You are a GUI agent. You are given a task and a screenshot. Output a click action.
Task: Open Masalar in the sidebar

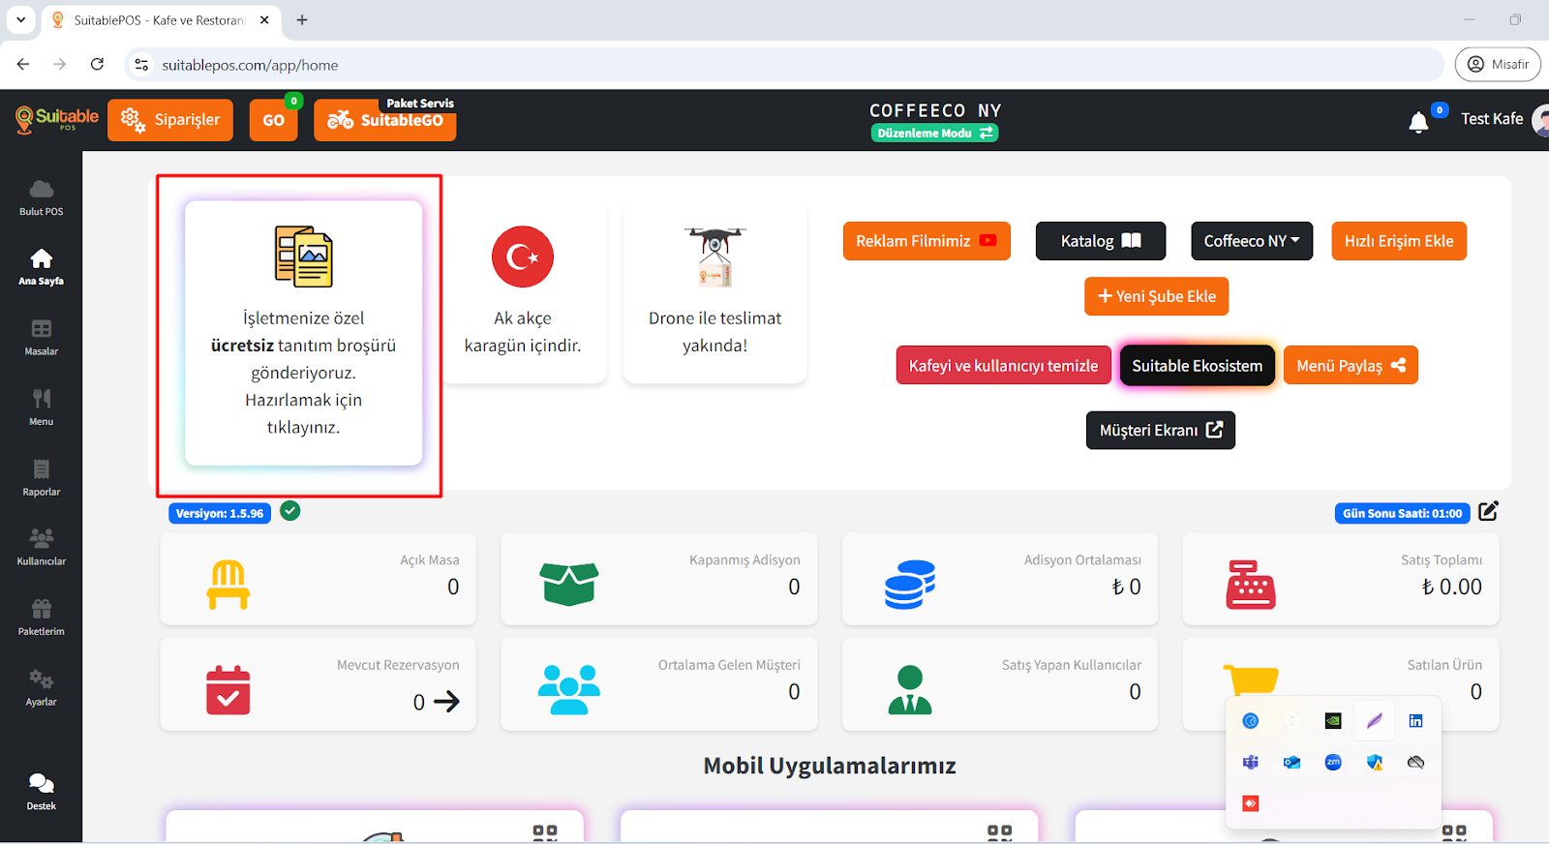click(41, 338)
